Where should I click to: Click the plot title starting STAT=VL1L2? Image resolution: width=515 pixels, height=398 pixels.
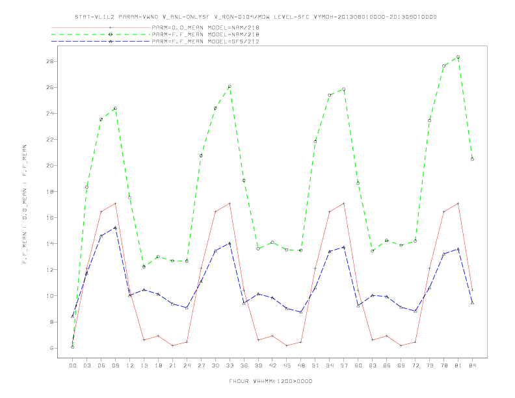tap(256, 17)
